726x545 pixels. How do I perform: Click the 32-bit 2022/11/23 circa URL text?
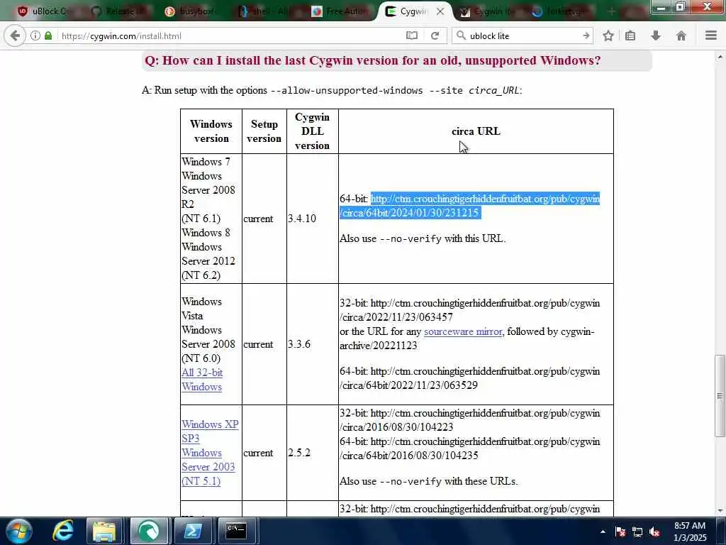[470, 310]
